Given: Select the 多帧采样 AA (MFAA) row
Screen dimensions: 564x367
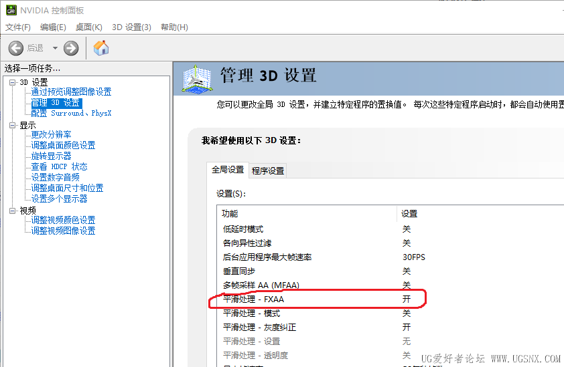Looking at the screenshot, I should pyautogui.click(x=391, y=285).
